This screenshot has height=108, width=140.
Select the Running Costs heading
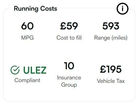point(35,9)
